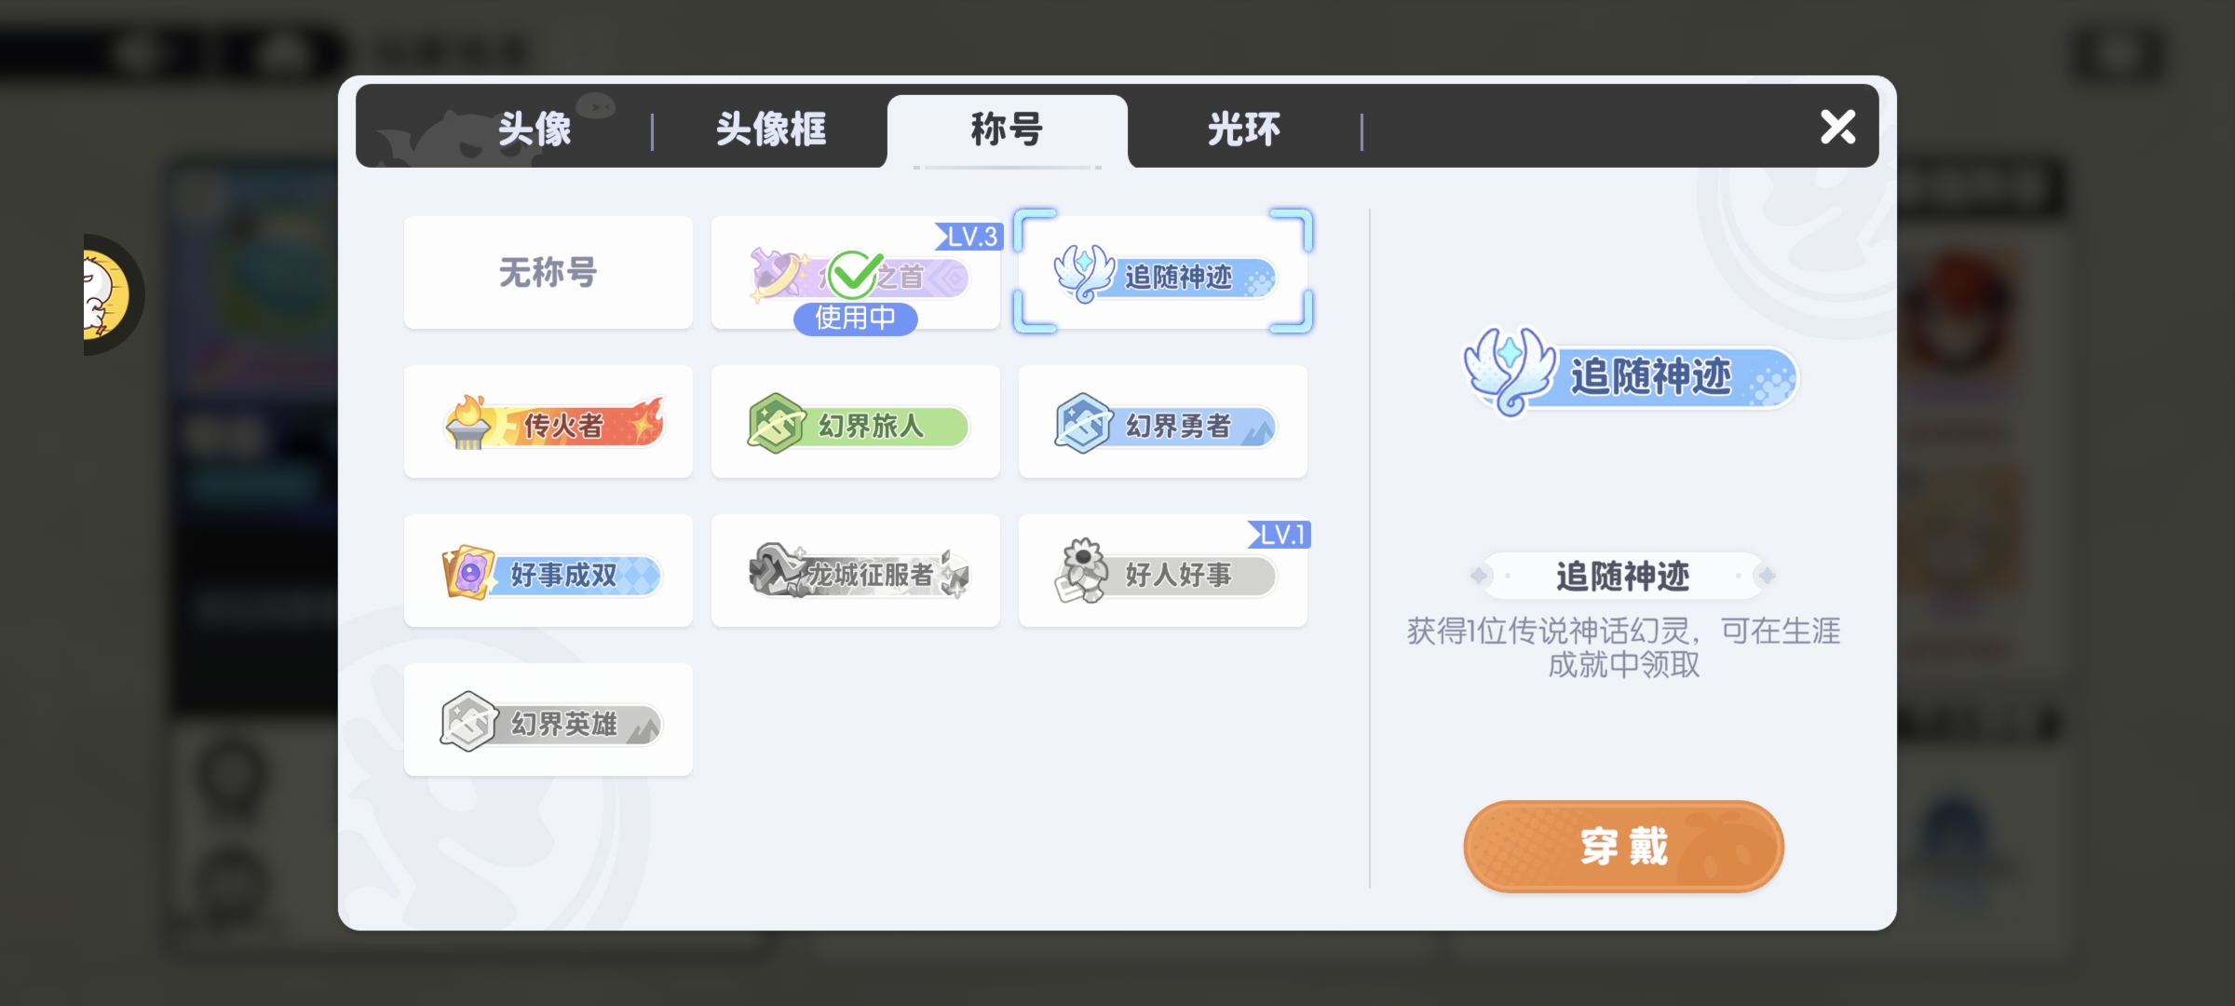Image resolution: width=2235 pixels, height=1006 pixels.
Task: Select the 龙城征服者 dragon title badge
Action: (856, 571)
